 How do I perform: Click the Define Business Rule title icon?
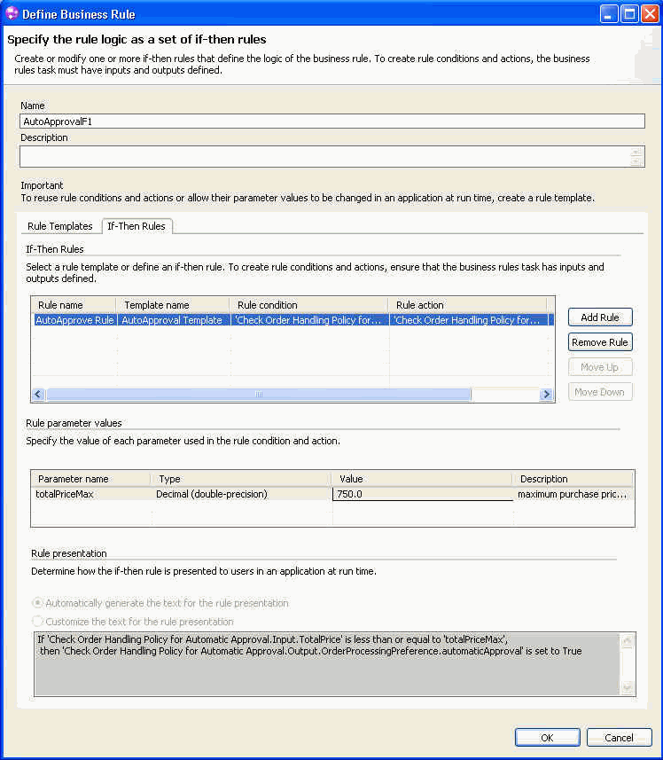click(x=11, y=13)
